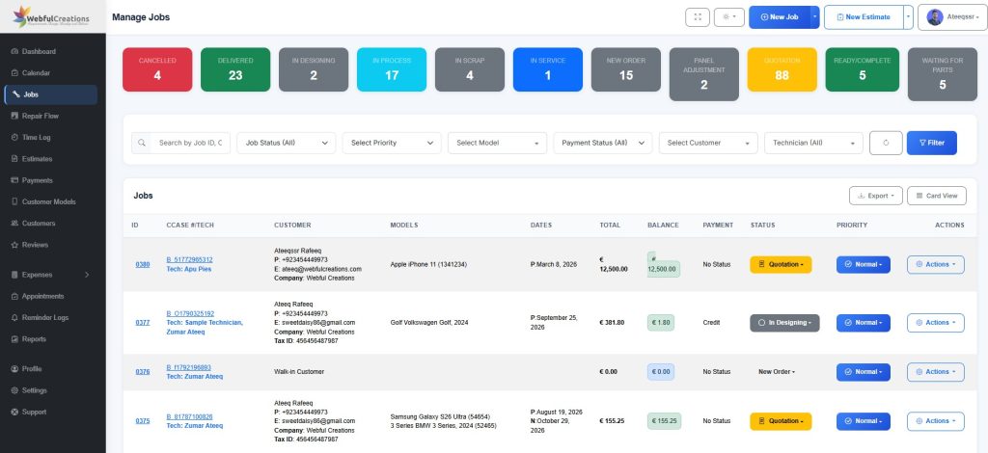Open the Technician (All) dropdown
This screenshot has width=988, height=453.
813,143
